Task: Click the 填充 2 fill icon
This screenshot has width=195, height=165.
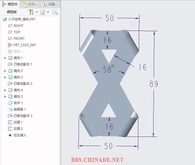Action: point(10,71)
